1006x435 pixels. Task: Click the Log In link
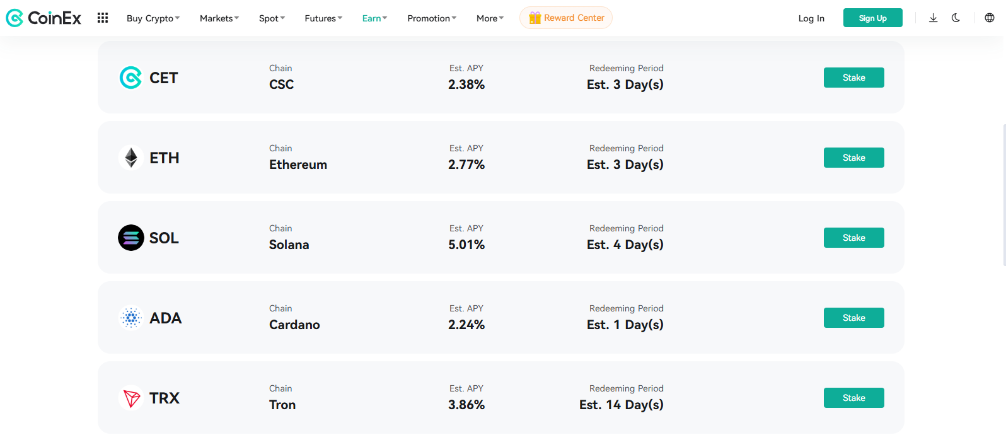point(811,18)
